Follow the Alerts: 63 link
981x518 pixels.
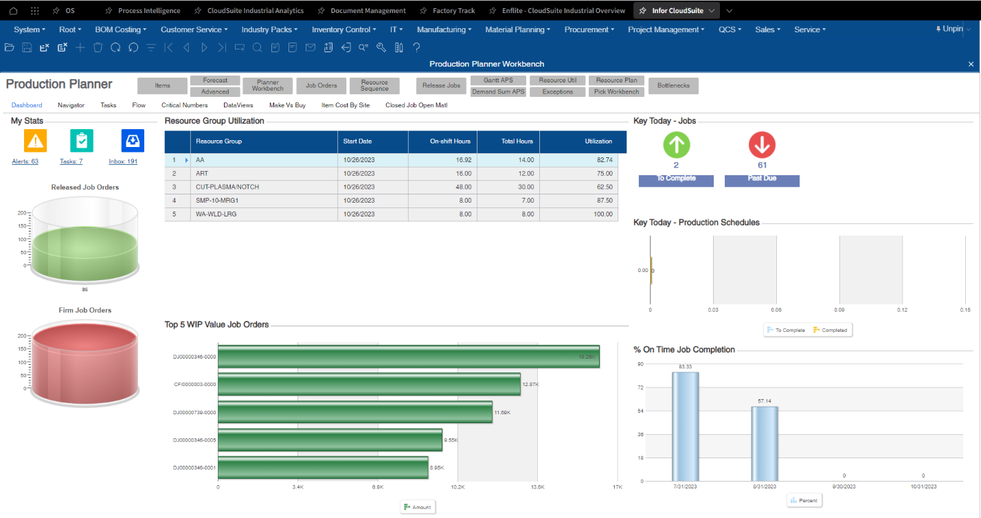[x=25, y=161]
